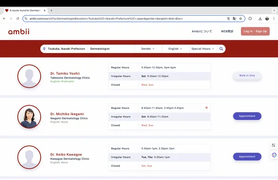Open Dr. Michiko Ikegami's profile link
The image size is (278, 180).
coord(67,114)
